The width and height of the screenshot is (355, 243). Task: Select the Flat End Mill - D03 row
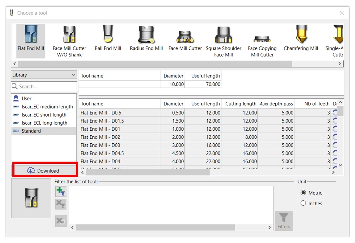point(120,145)
